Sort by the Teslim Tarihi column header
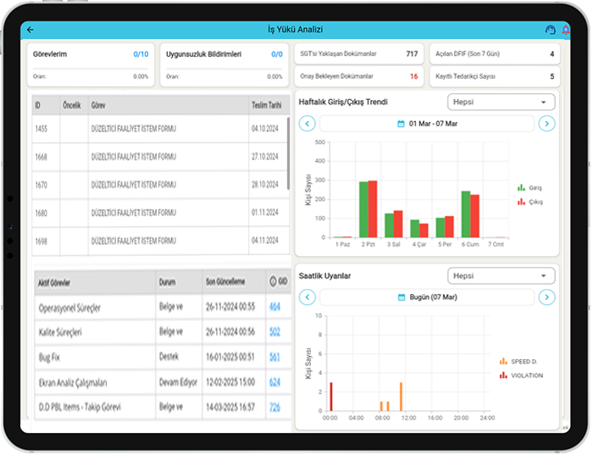The width and height of the screenshot is (593, 455). pyautogui.click(x=267, y=106)
